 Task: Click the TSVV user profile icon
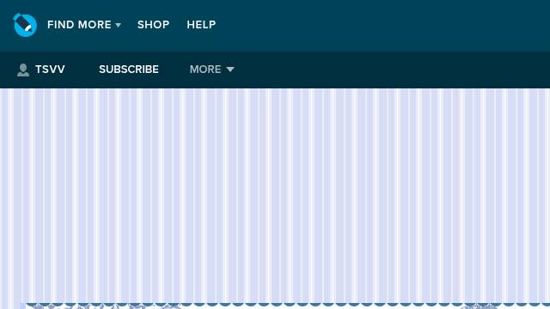[x=23, y=70]
